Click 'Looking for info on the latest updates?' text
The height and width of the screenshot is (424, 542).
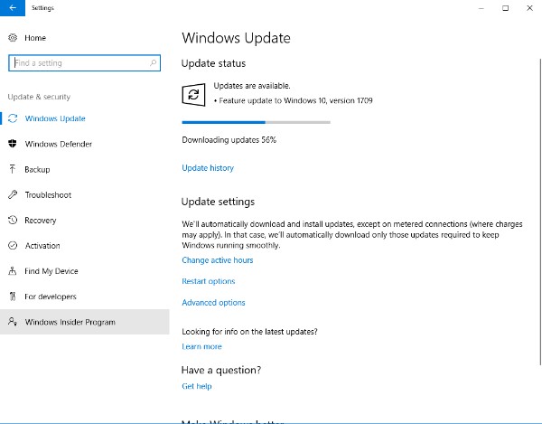click(x=249, y=331)
